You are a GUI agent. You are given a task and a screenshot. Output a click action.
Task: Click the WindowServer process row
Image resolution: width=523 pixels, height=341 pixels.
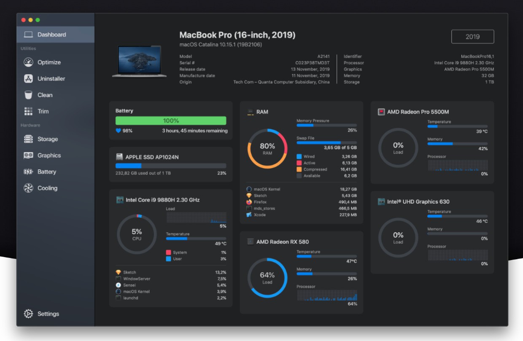point(171,279)
